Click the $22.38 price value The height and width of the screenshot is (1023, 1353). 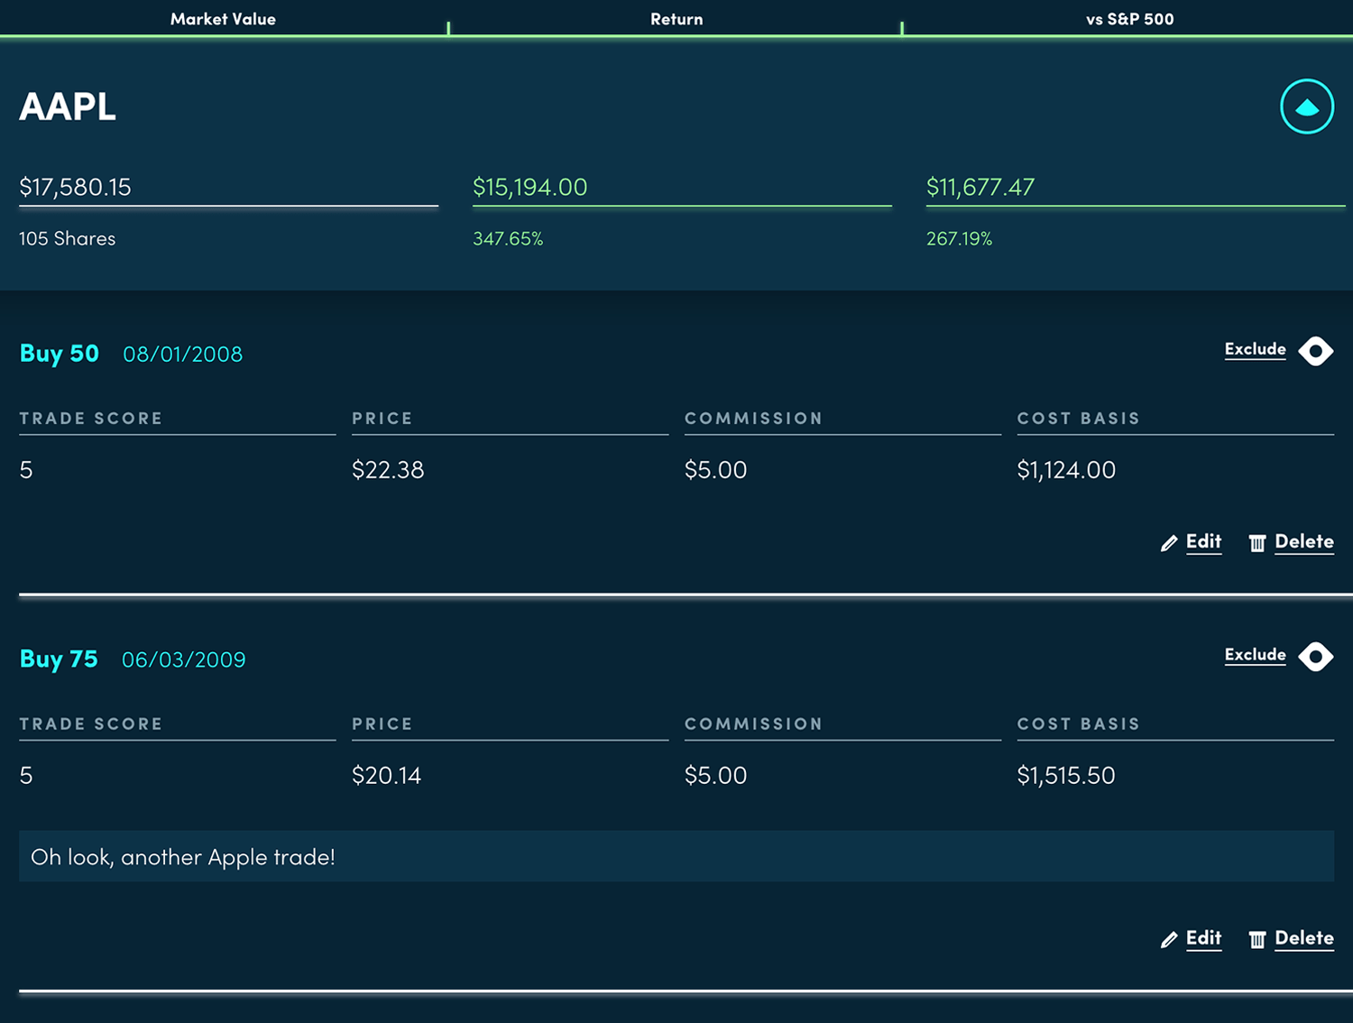click(388, 470)
